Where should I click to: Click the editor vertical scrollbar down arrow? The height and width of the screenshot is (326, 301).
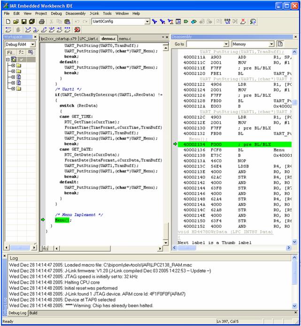coord(165,243)
